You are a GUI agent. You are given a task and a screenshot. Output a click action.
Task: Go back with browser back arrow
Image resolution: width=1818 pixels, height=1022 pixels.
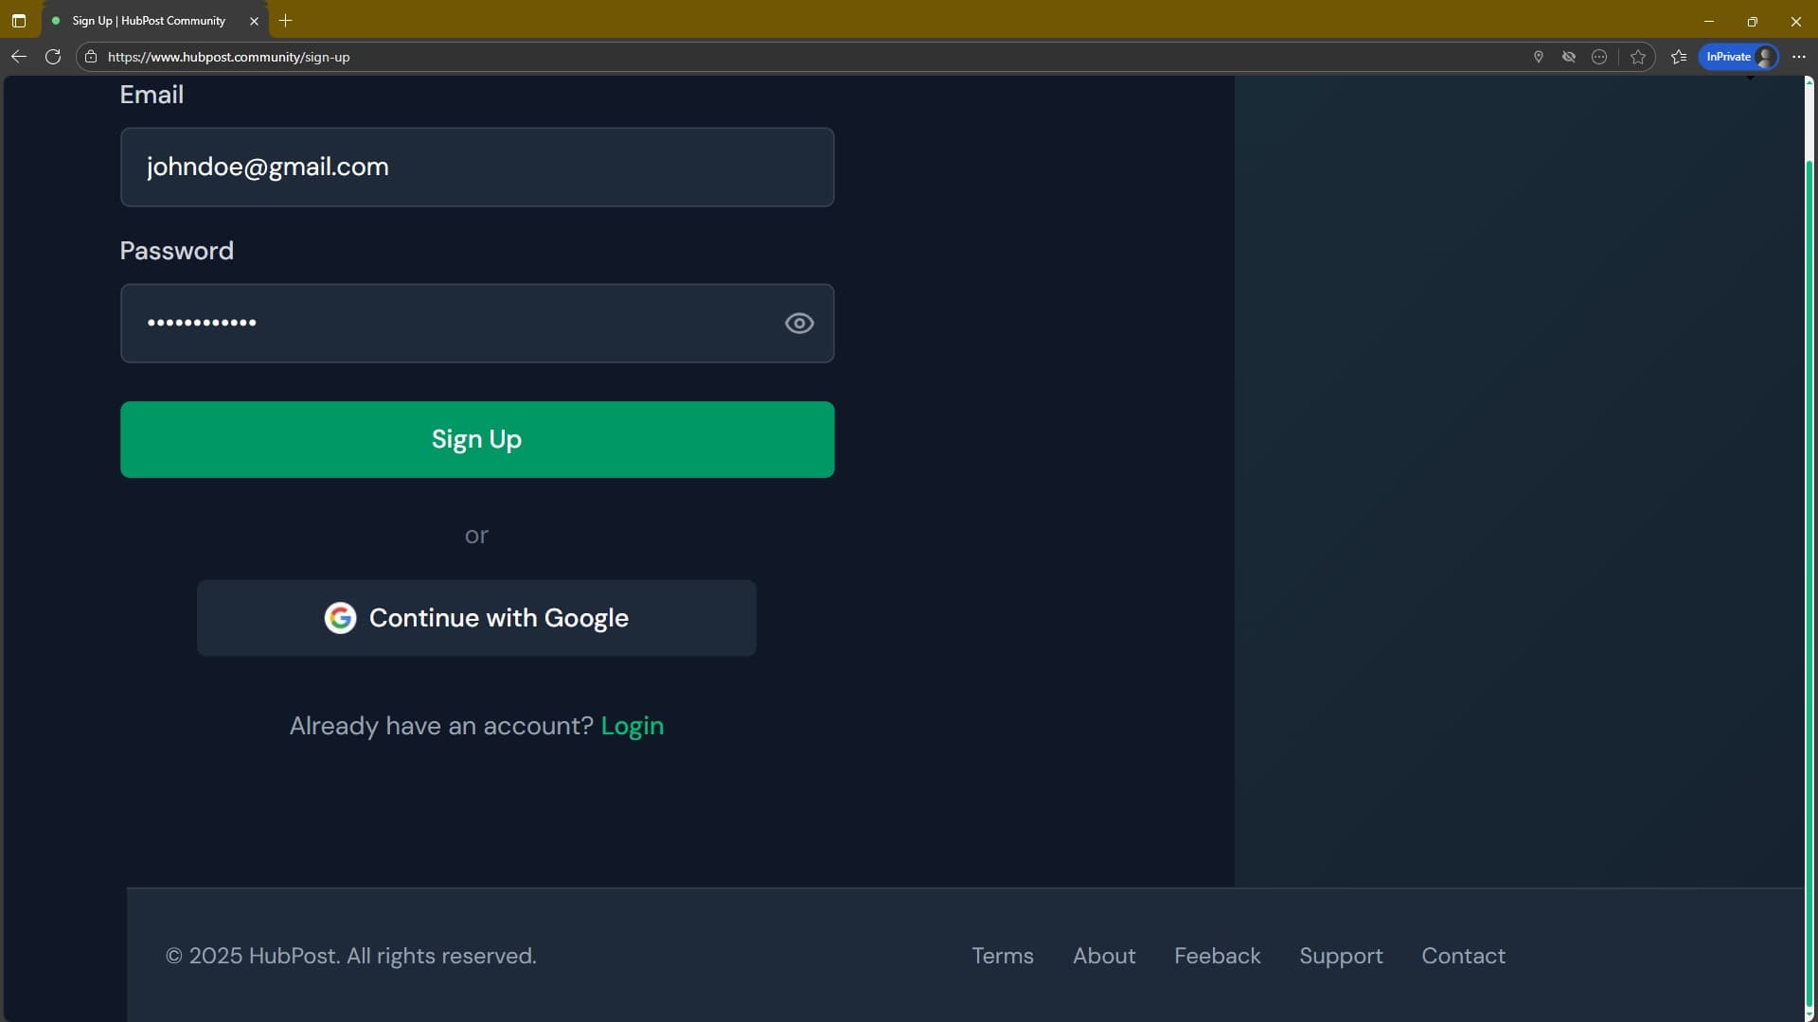pyautogui.click(x=19, y=57)
